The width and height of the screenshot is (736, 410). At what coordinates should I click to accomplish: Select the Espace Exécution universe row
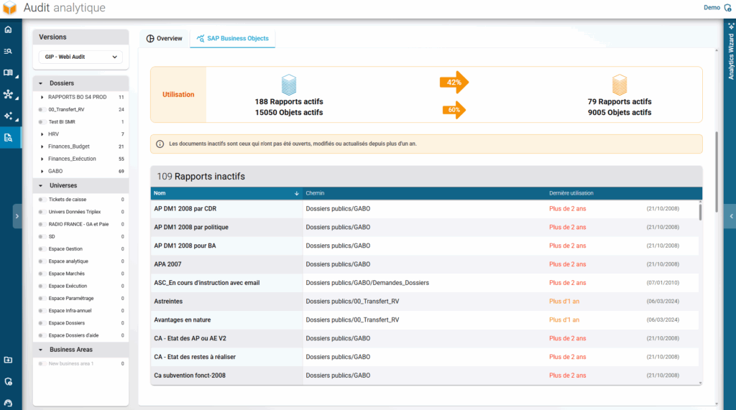pyautogui.click(x=80, y=286)
